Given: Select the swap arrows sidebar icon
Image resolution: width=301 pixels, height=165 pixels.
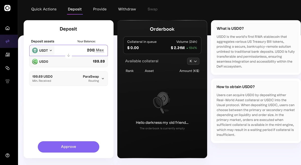Looking at the screenshot, I should pos(8,41).
